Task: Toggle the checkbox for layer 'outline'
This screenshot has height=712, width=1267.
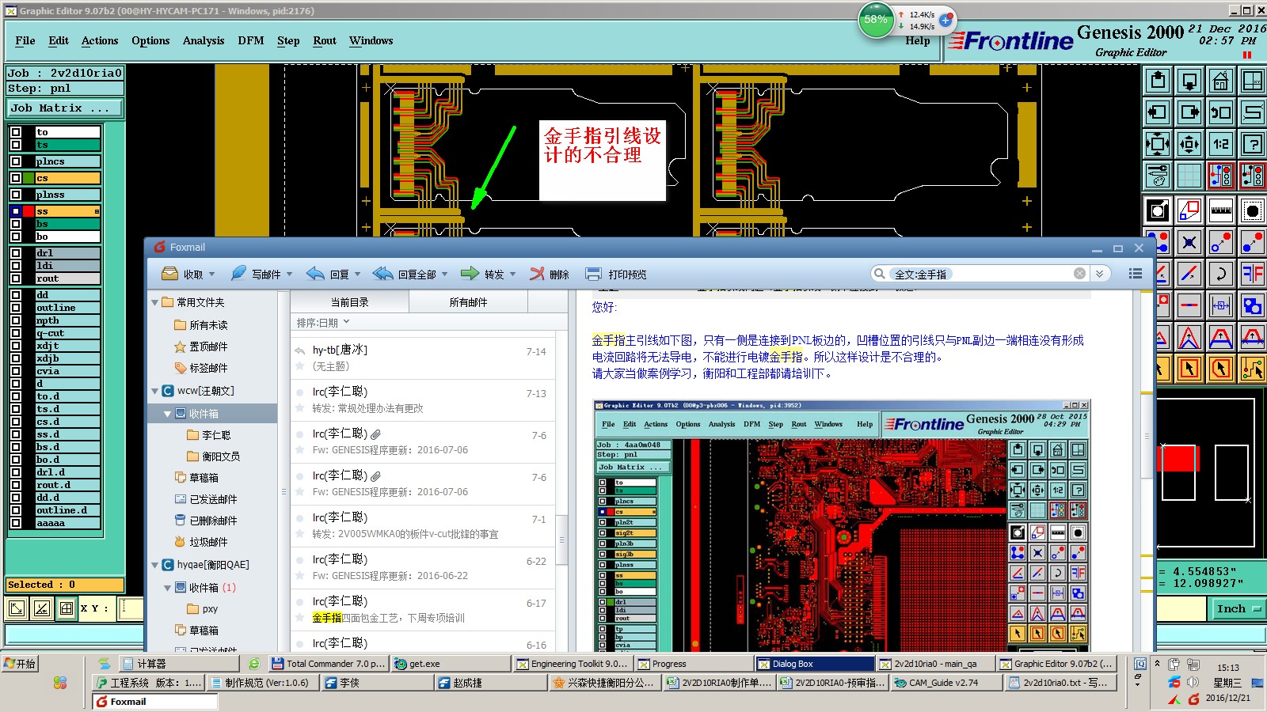Action: [16, 308]
